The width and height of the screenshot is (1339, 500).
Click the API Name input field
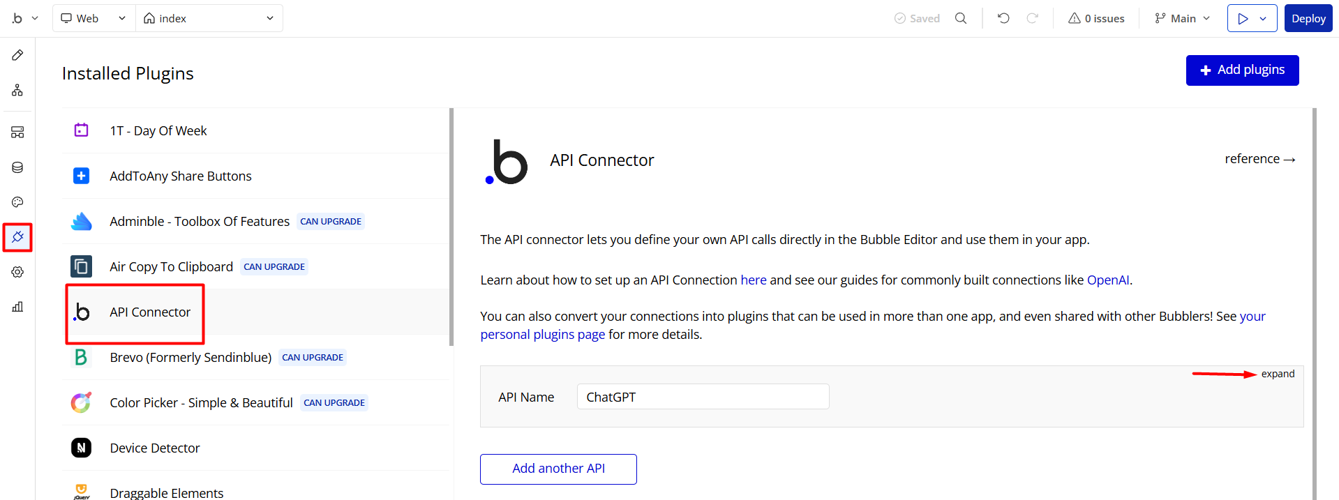(703, 397)
